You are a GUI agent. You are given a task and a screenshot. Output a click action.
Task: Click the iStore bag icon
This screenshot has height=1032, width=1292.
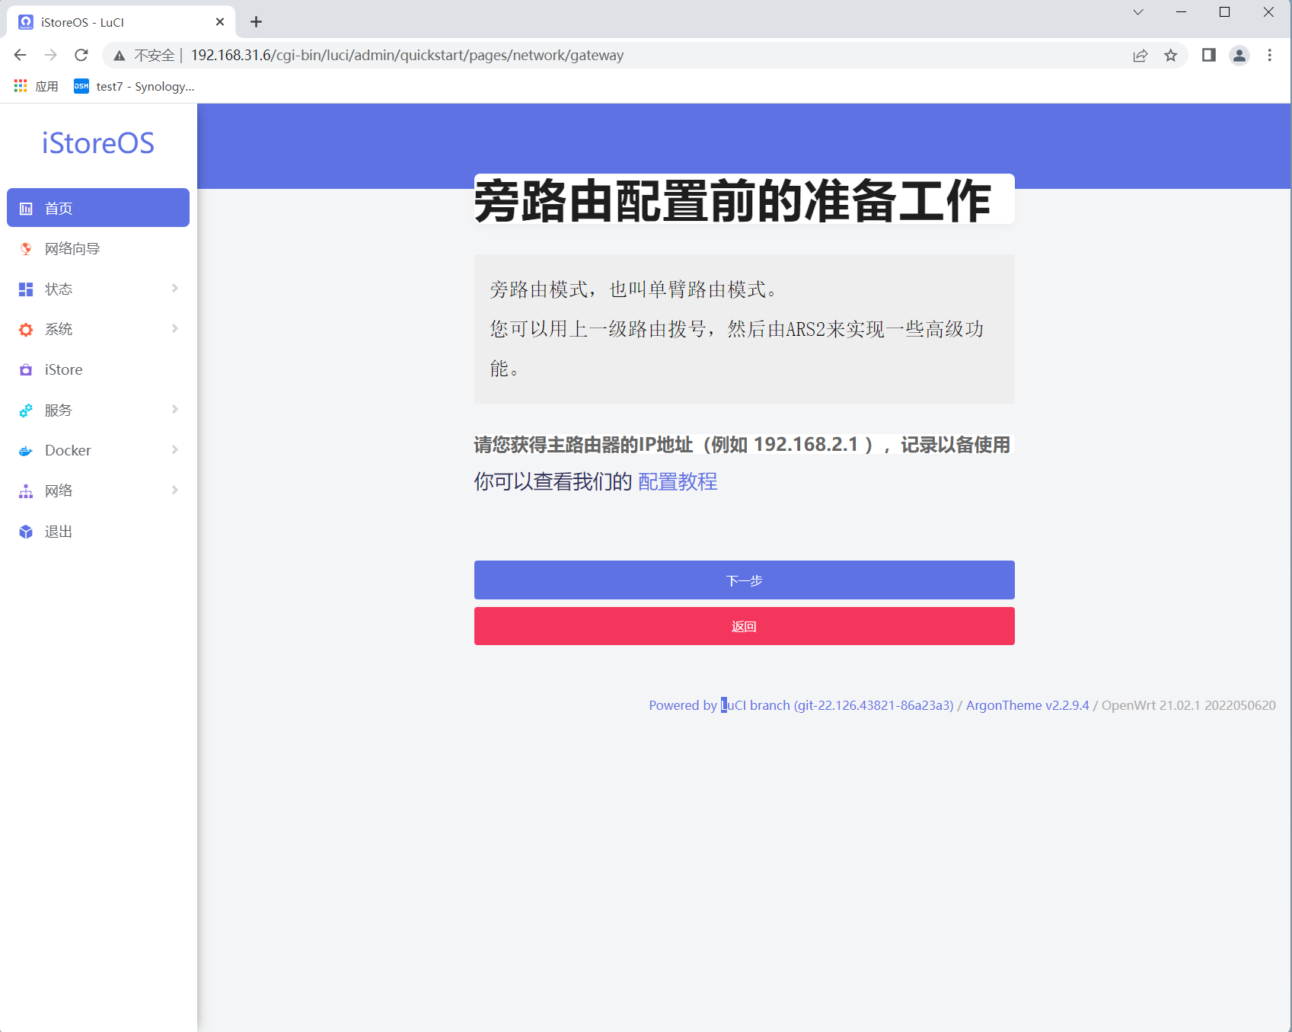click(26, 370)
